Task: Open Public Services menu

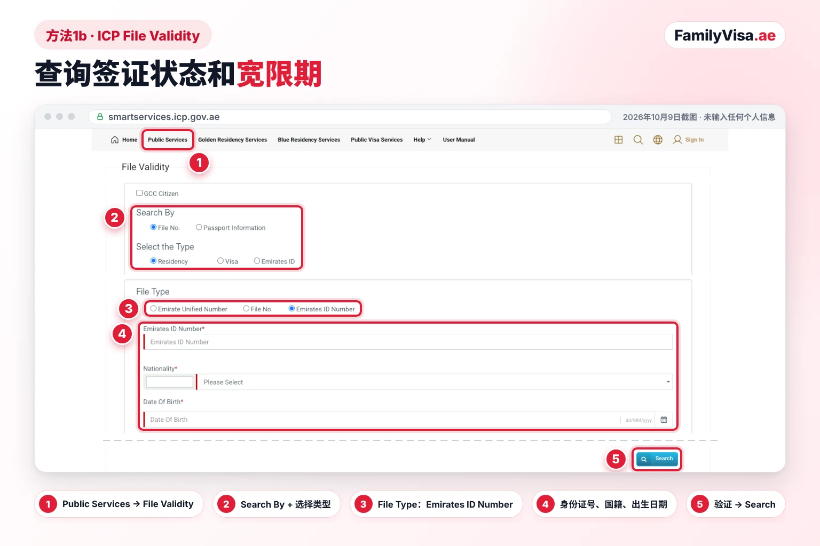Action: [168, 140]
